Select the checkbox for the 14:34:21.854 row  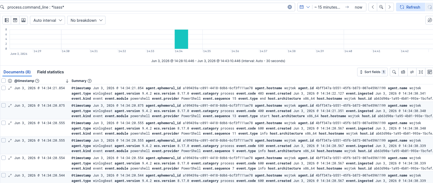point(4,88)
